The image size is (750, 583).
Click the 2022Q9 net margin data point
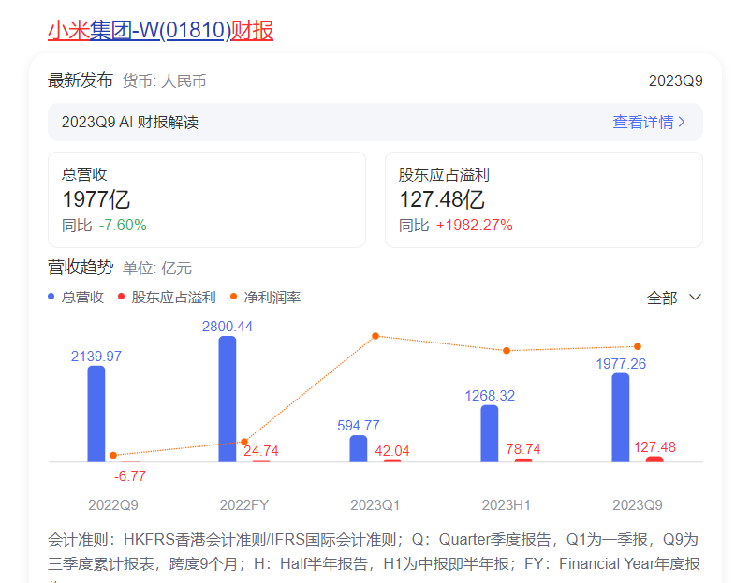coord(113,455)
